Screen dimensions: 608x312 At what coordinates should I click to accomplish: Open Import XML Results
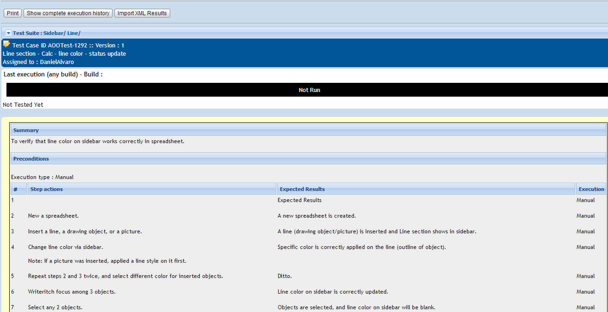pos(142,13)
